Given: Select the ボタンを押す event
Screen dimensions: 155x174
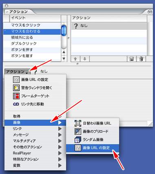Looking at the screenshot, I should click(32, 50).
